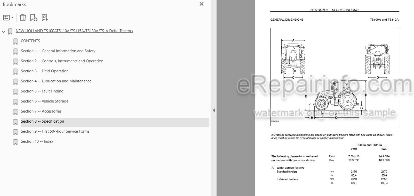Click bookmark icon beside Section 2
Screen dimensions: 414x196
click(15, 62)
